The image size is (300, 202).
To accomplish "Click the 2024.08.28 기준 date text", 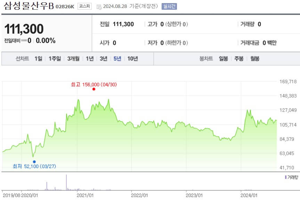I will tap(130, 6).
